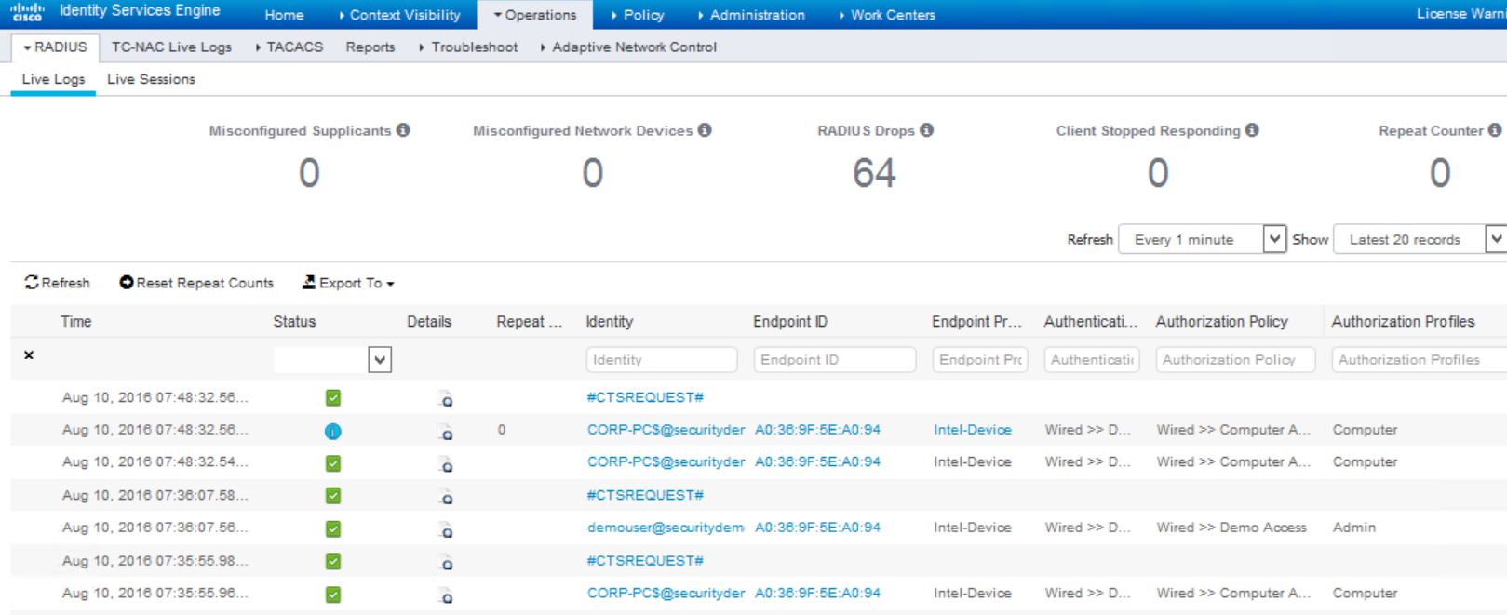
Task: Open details icon for 07:36:07.58 #CTSREQUEST# row
Action: click(446, 497)
